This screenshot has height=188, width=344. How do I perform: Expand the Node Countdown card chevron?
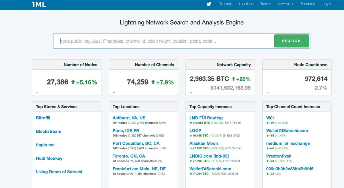[x=268, y=93]
